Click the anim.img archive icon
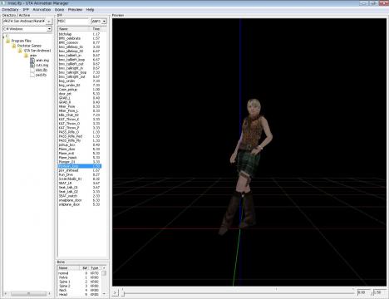This screenshot has width=389, height=299. tap(32, 61)
